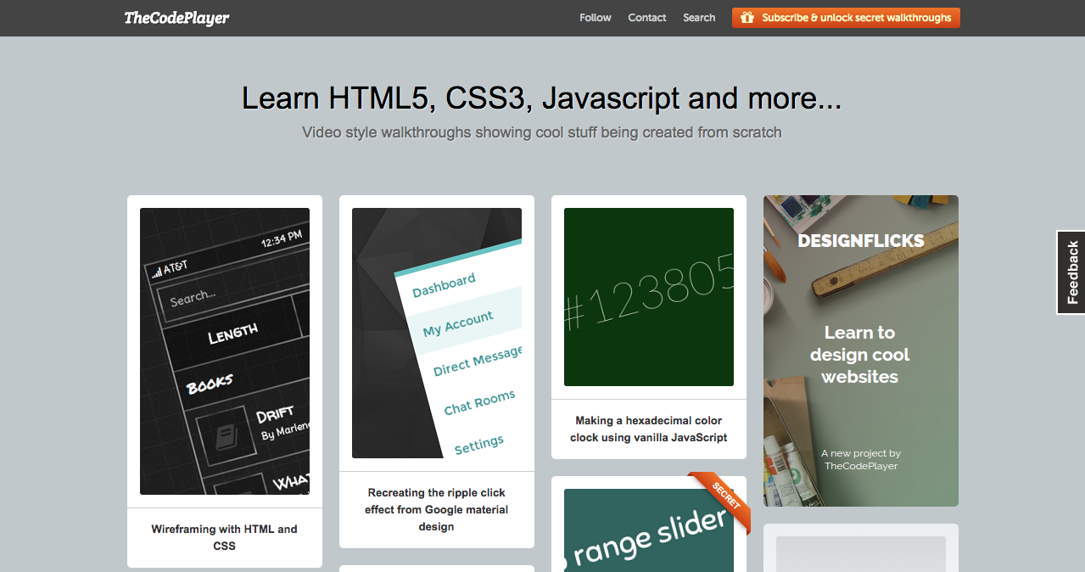The height and width of the screenshot is (572, 1085).
Task: Open the hexadecimal color clock green thumbnail
Action: pos(649,297)
